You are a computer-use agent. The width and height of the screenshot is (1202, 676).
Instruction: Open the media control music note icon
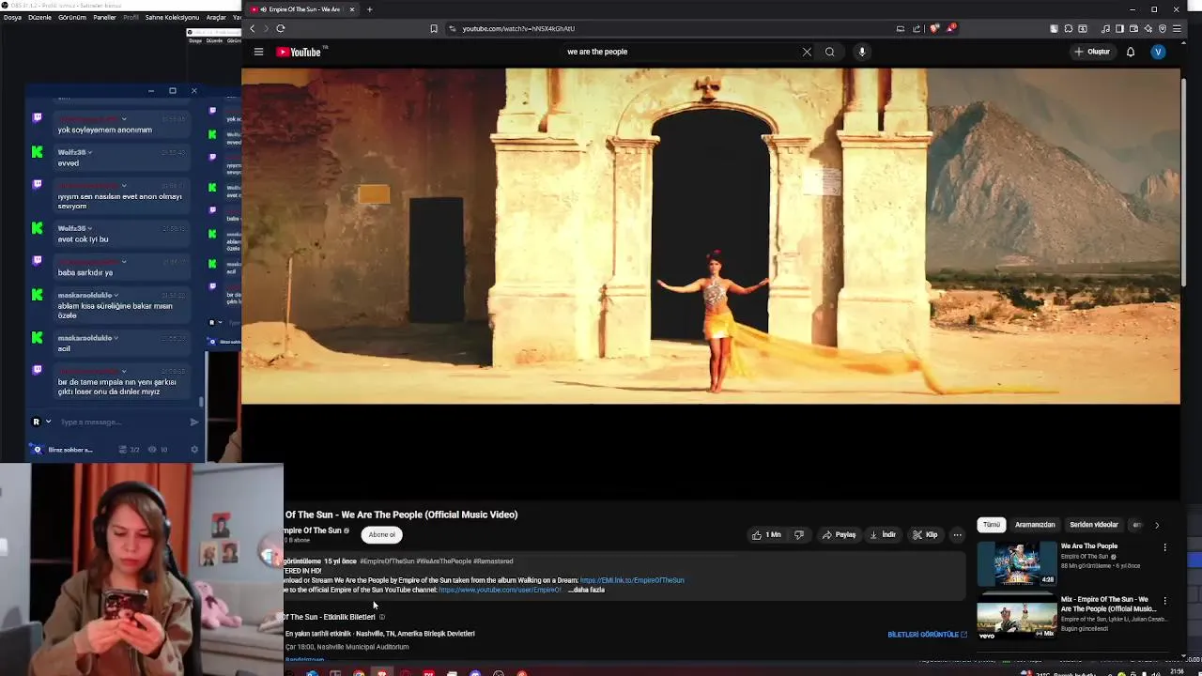coord(1105,28)
